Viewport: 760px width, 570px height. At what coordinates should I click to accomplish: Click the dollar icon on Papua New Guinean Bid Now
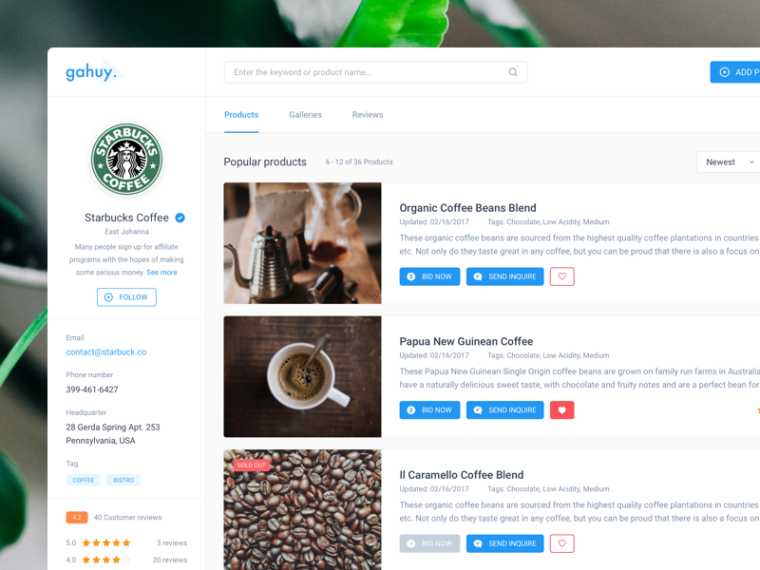point(411,410)
